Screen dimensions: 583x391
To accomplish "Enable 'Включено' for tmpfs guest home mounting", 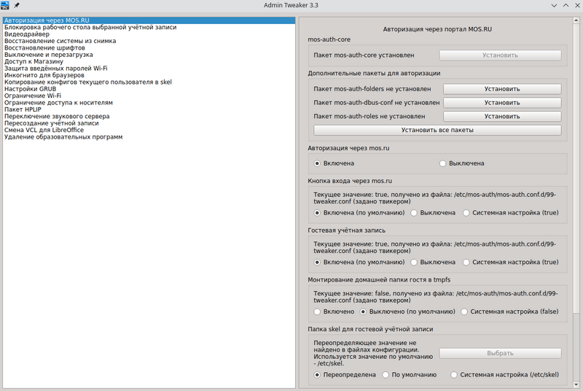I will [x=318, y=311].
